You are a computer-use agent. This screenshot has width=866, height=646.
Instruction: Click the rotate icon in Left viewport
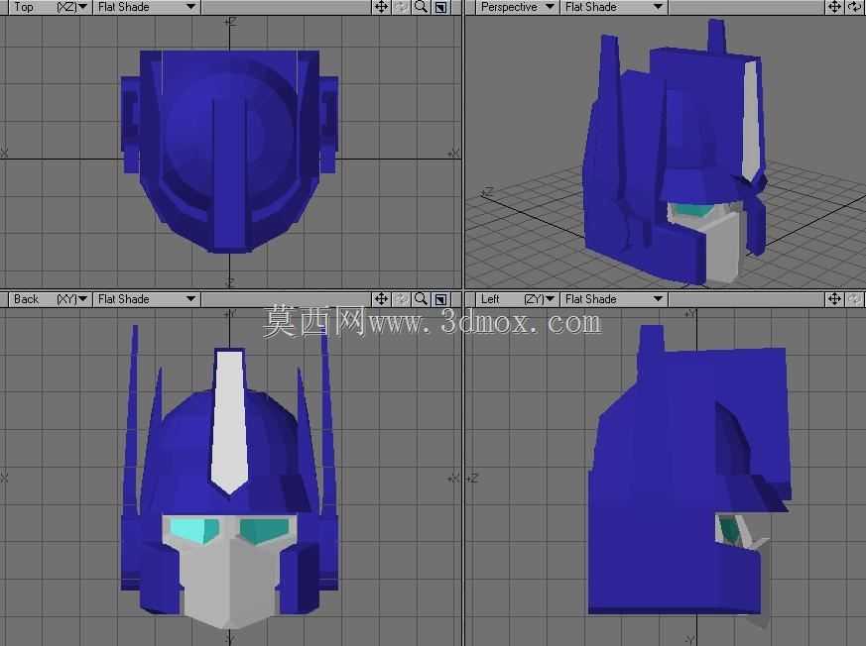tap(854, 299)
